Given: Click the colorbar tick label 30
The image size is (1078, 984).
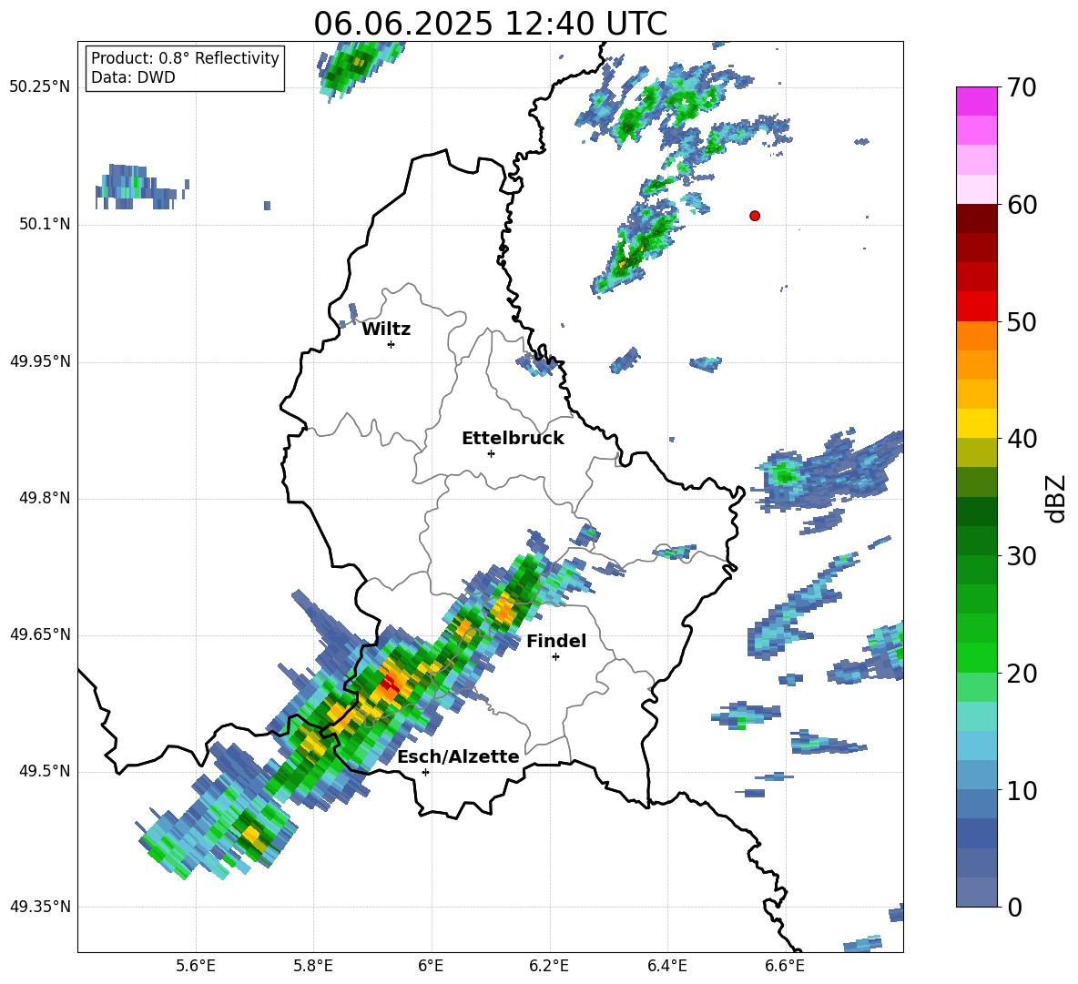Looking at the screenshot, I should pyautogui.click(x=1022, y=556).
